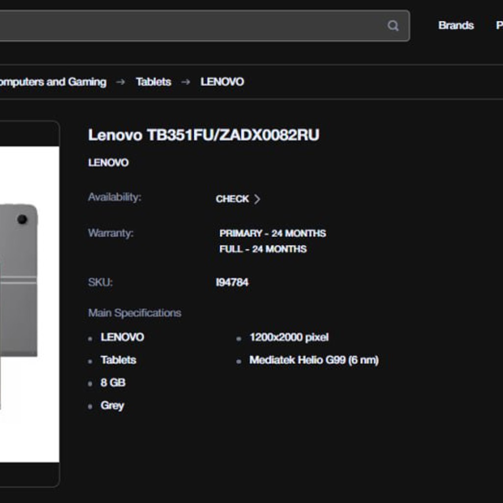Open the Brands menu
Screen dimensions: 503x503
click(456, 26)
